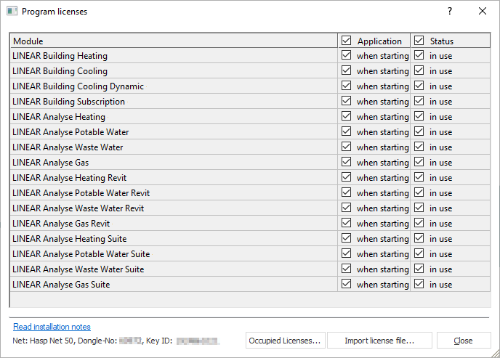This screenshot has width=500, height=358.
Task: Toggle Status checkbox for Analyse Gas Suite
Action: [419, 284]
